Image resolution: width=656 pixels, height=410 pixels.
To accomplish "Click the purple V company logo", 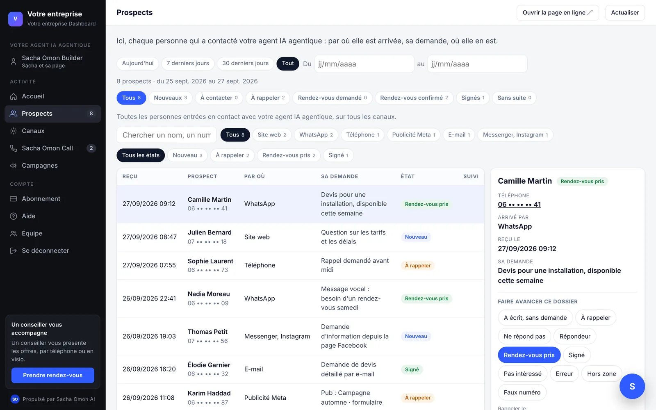I will point(16,18).
